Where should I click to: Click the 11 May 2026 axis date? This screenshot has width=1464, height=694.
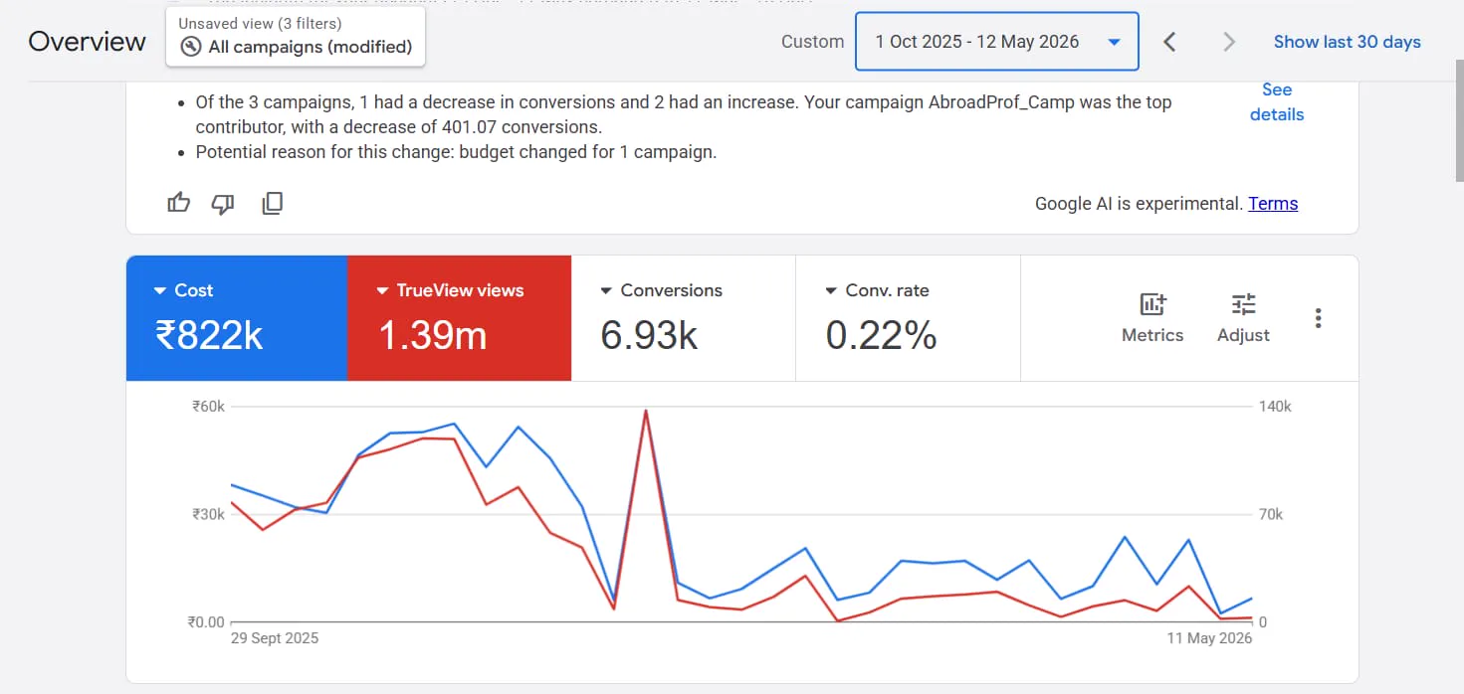pos(1209,638)
